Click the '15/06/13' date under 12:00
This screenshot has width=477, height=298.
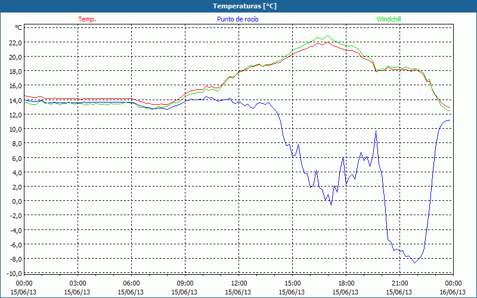coord(238,292)
